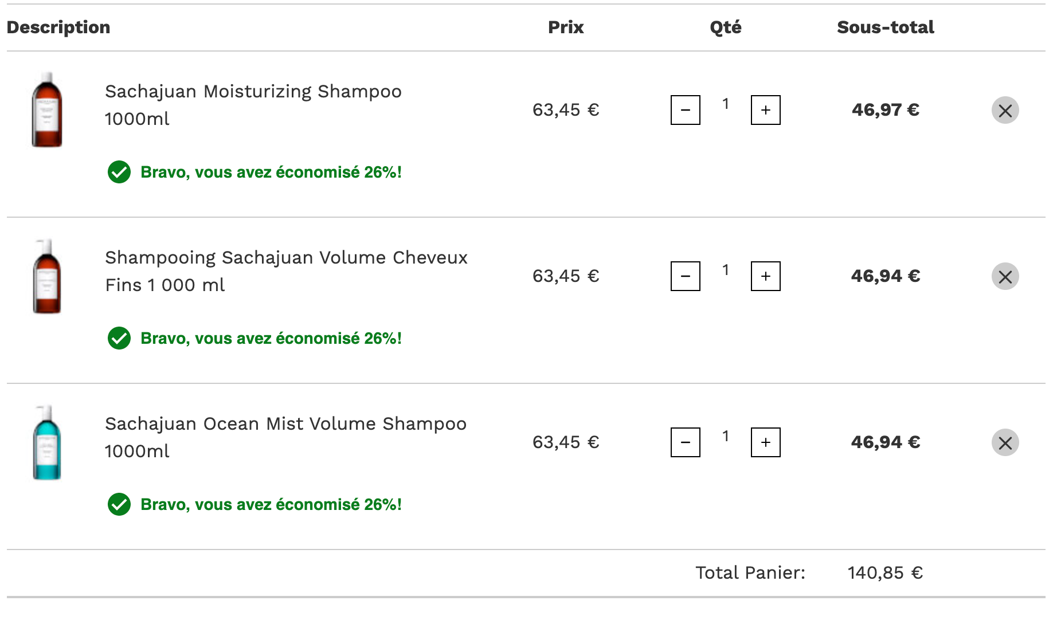Open Volume Cheveux Fins bottle thumbnail

[47, 276]
